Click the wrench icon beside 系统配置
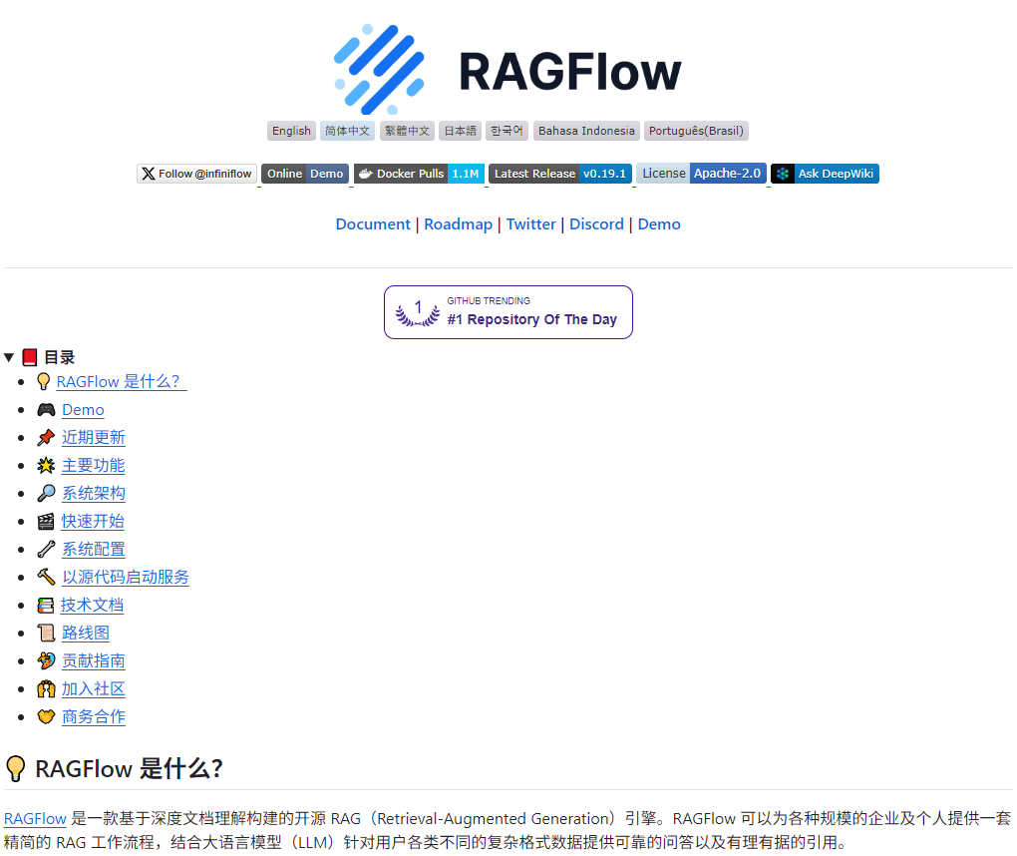Image resolution: width=1017 pixels, height=856 pixels. click(x=46, y=549)
